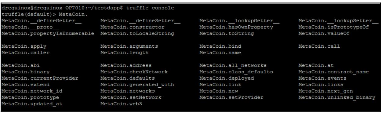Screen dimensions: 382x113
Task: Click MetaCoin.__lookupSetter__ entry
Action: [336, 20]
